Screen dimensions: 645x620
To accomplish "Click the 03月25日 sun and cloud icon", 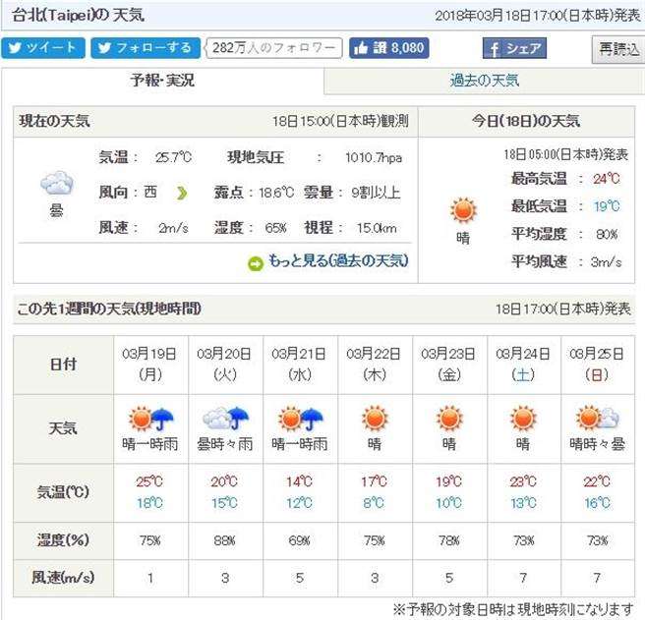I will 598,420.
